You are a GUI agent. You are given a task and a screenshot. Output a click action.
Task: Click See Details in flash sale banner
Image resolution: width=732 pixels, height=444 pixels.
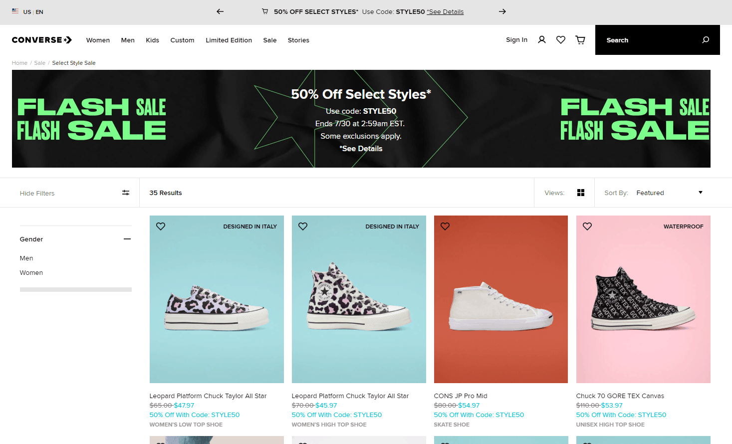pyautogui.click(x=361, y=149)
